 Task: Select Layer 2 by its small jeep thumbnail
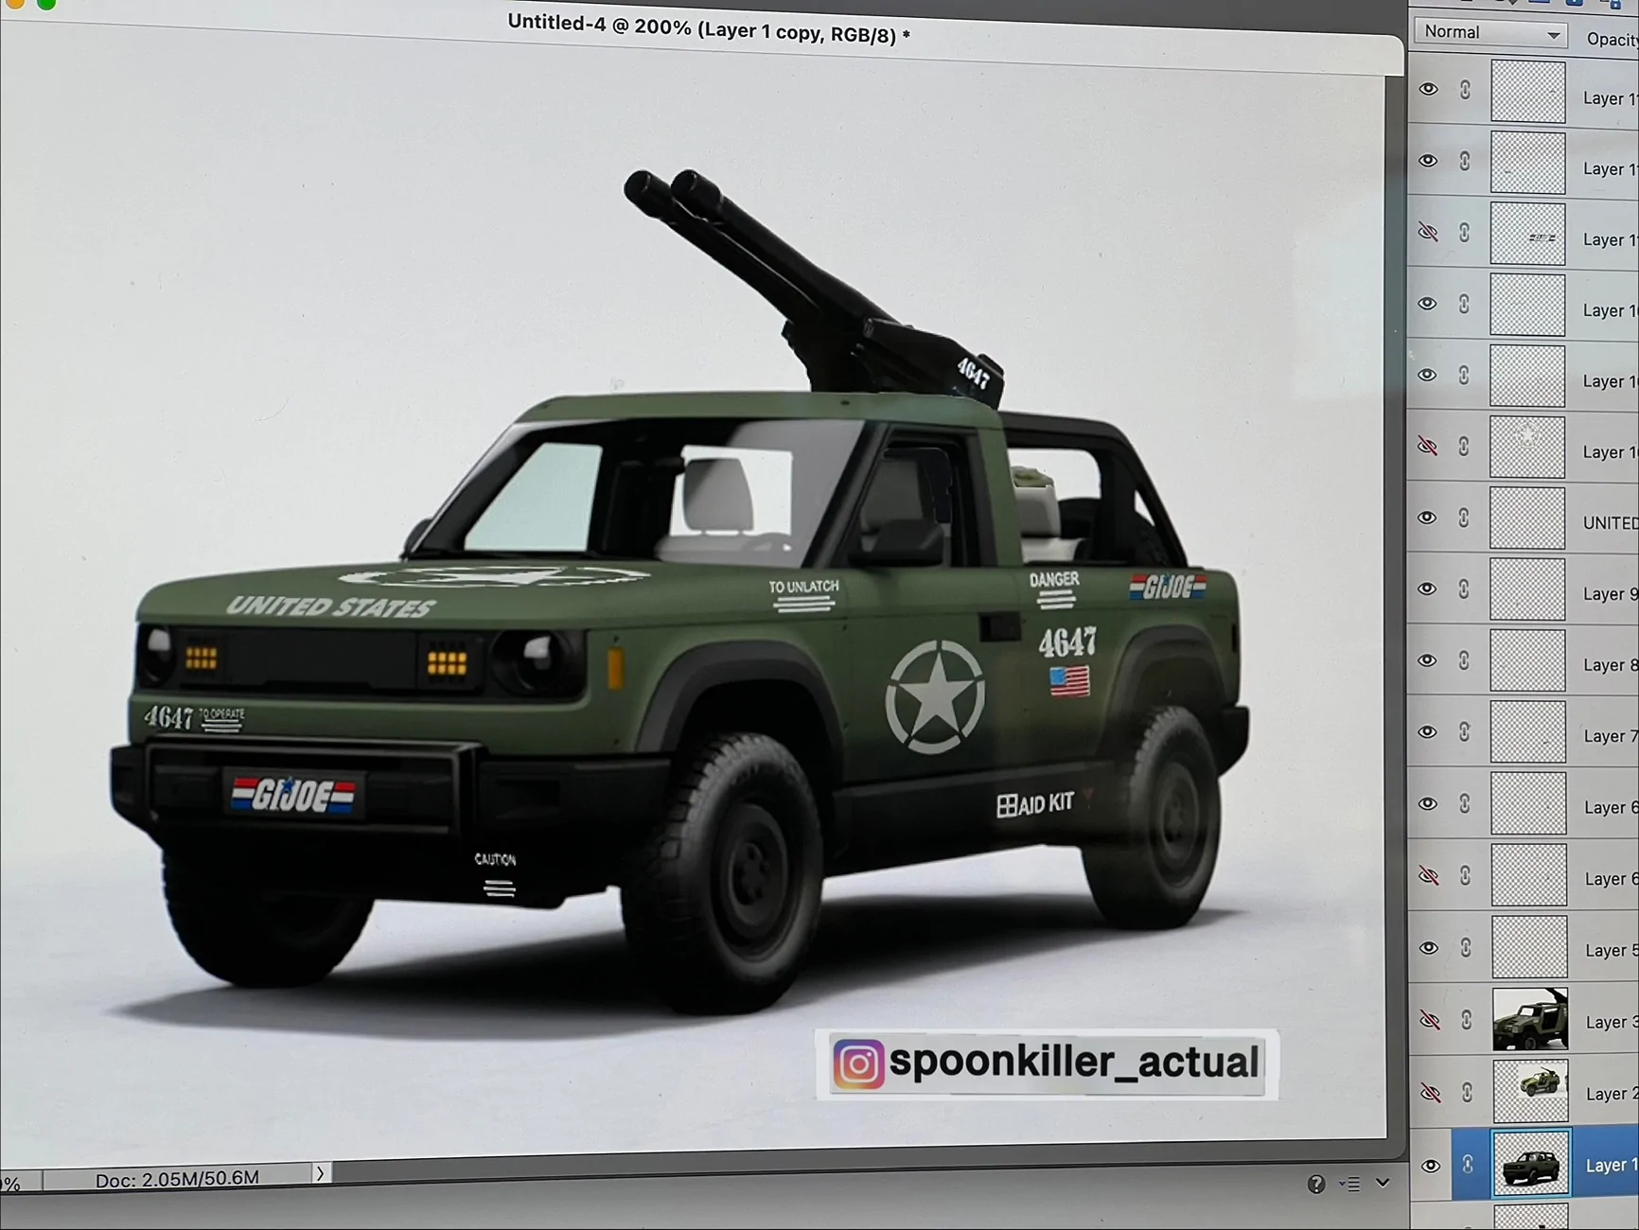1531,1091
